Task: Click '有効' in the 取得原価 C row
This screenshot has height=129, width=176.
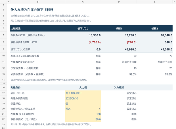Action: [134, 119]
